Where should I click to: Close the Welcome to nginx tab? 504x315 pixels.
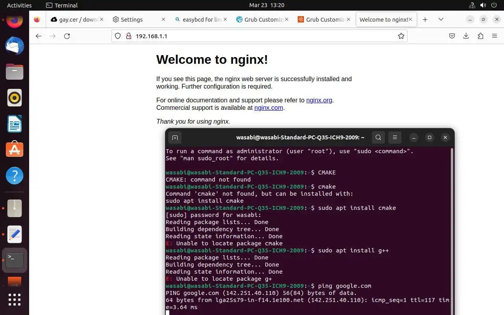pos(411,19)
